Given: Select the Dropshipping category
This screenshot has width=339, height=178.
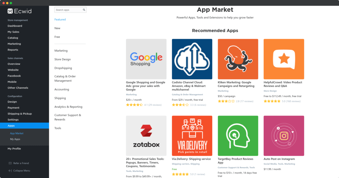Looking at the screenshot, I should 63,68.
